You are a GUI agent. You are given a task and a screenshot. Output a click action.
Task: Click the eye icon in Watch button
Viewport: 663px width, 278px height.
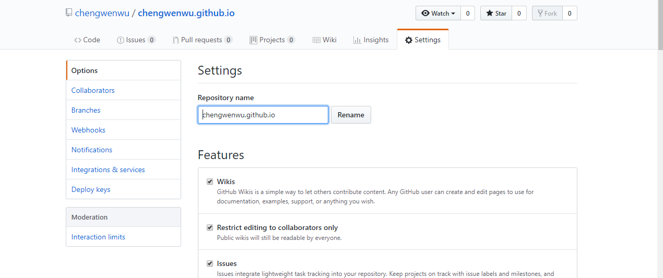[425, 14]
